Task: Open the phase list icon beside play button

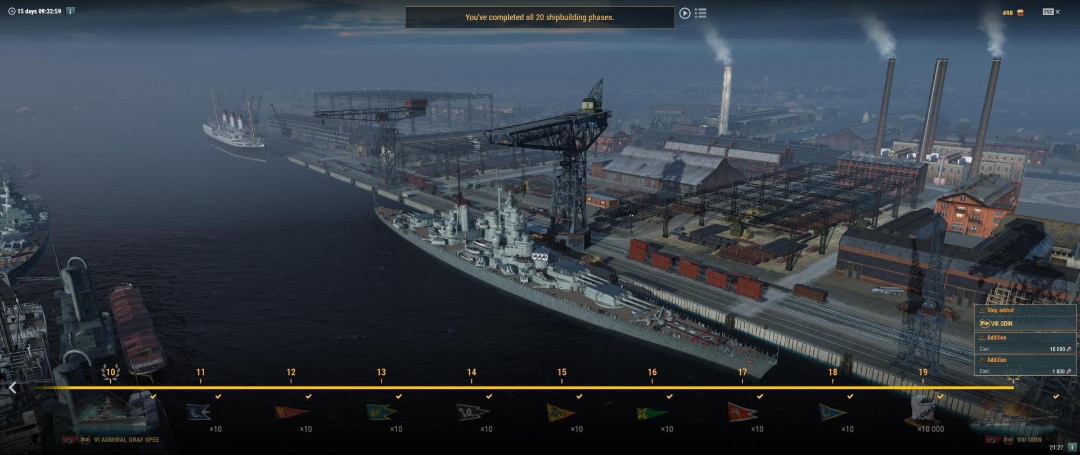Action: tap(700, 13)
